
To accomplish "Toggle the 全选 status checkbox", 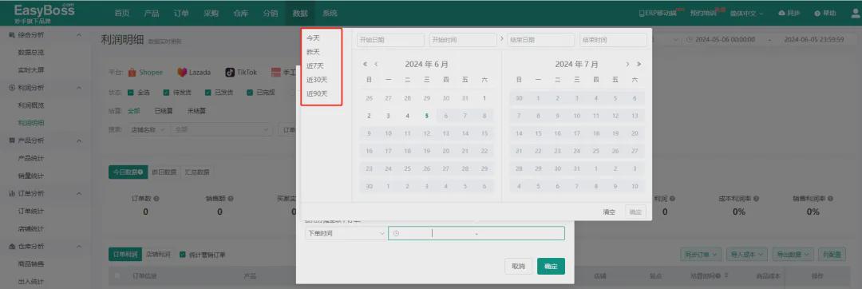I will (131, 93).
